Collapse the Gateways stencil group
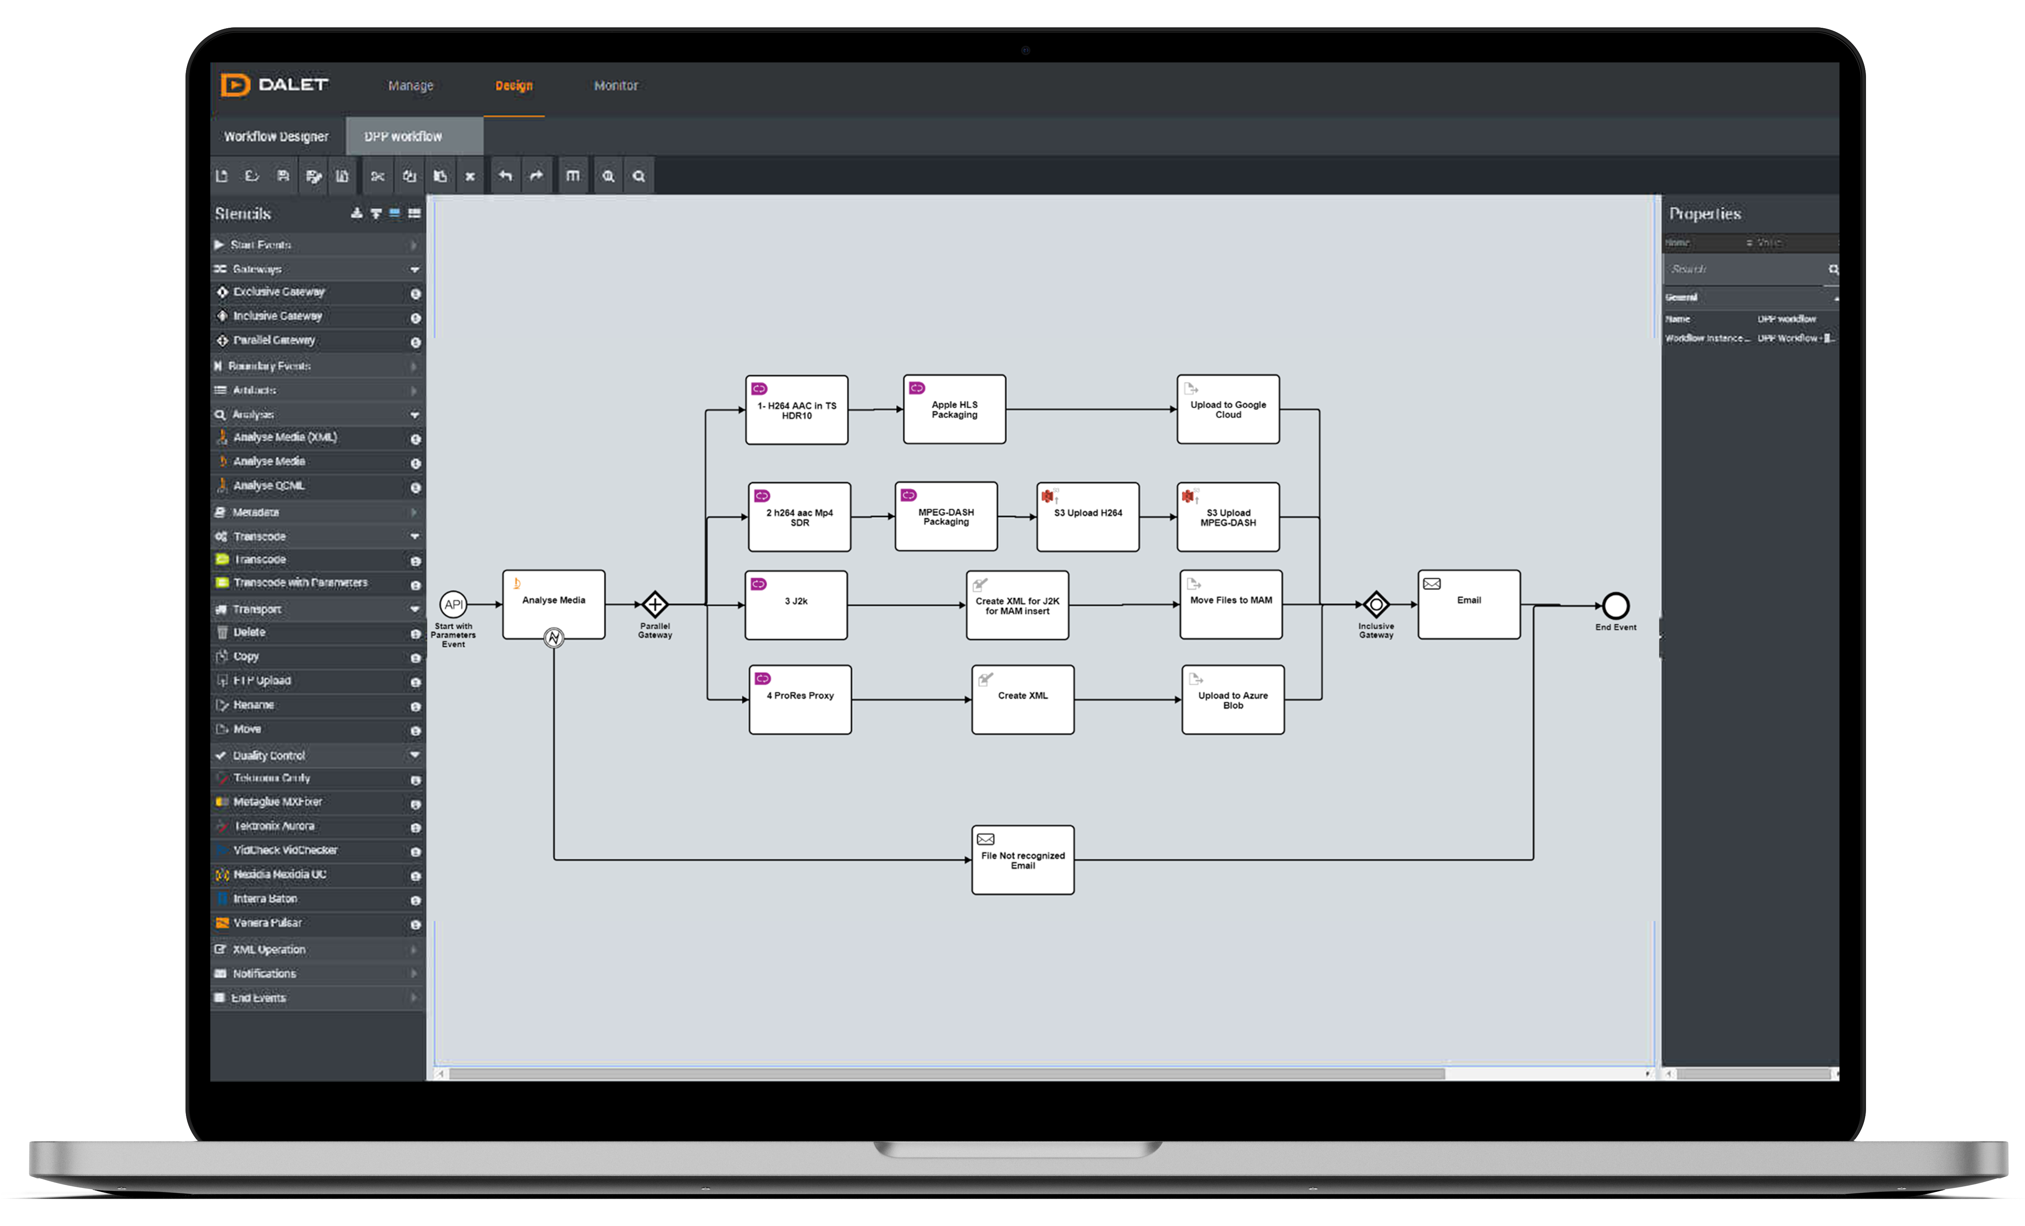This screenshot has width=2025, height=1226. pos(414,270)
